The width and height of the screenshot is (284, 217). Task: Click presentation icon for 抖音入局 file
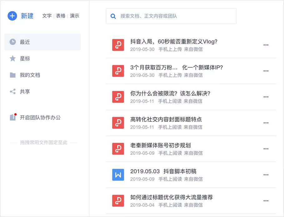point(118,45)
